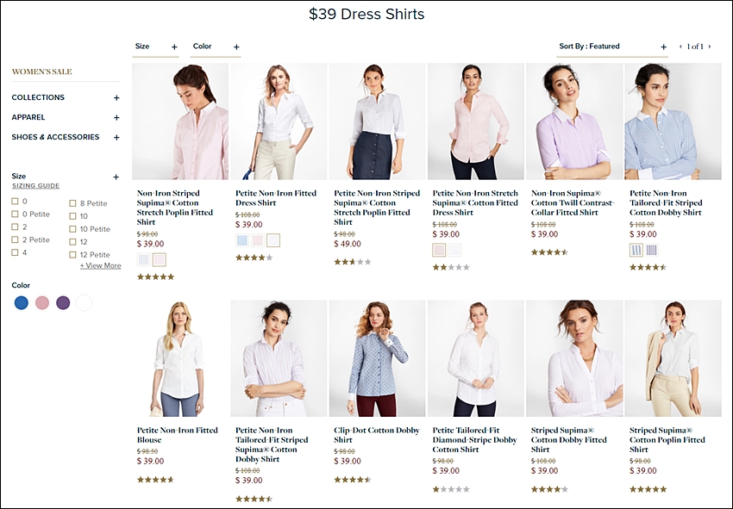
Task: Click star rating of Petite Non-Iron Fitted Blouse
Action: [156, 480]
